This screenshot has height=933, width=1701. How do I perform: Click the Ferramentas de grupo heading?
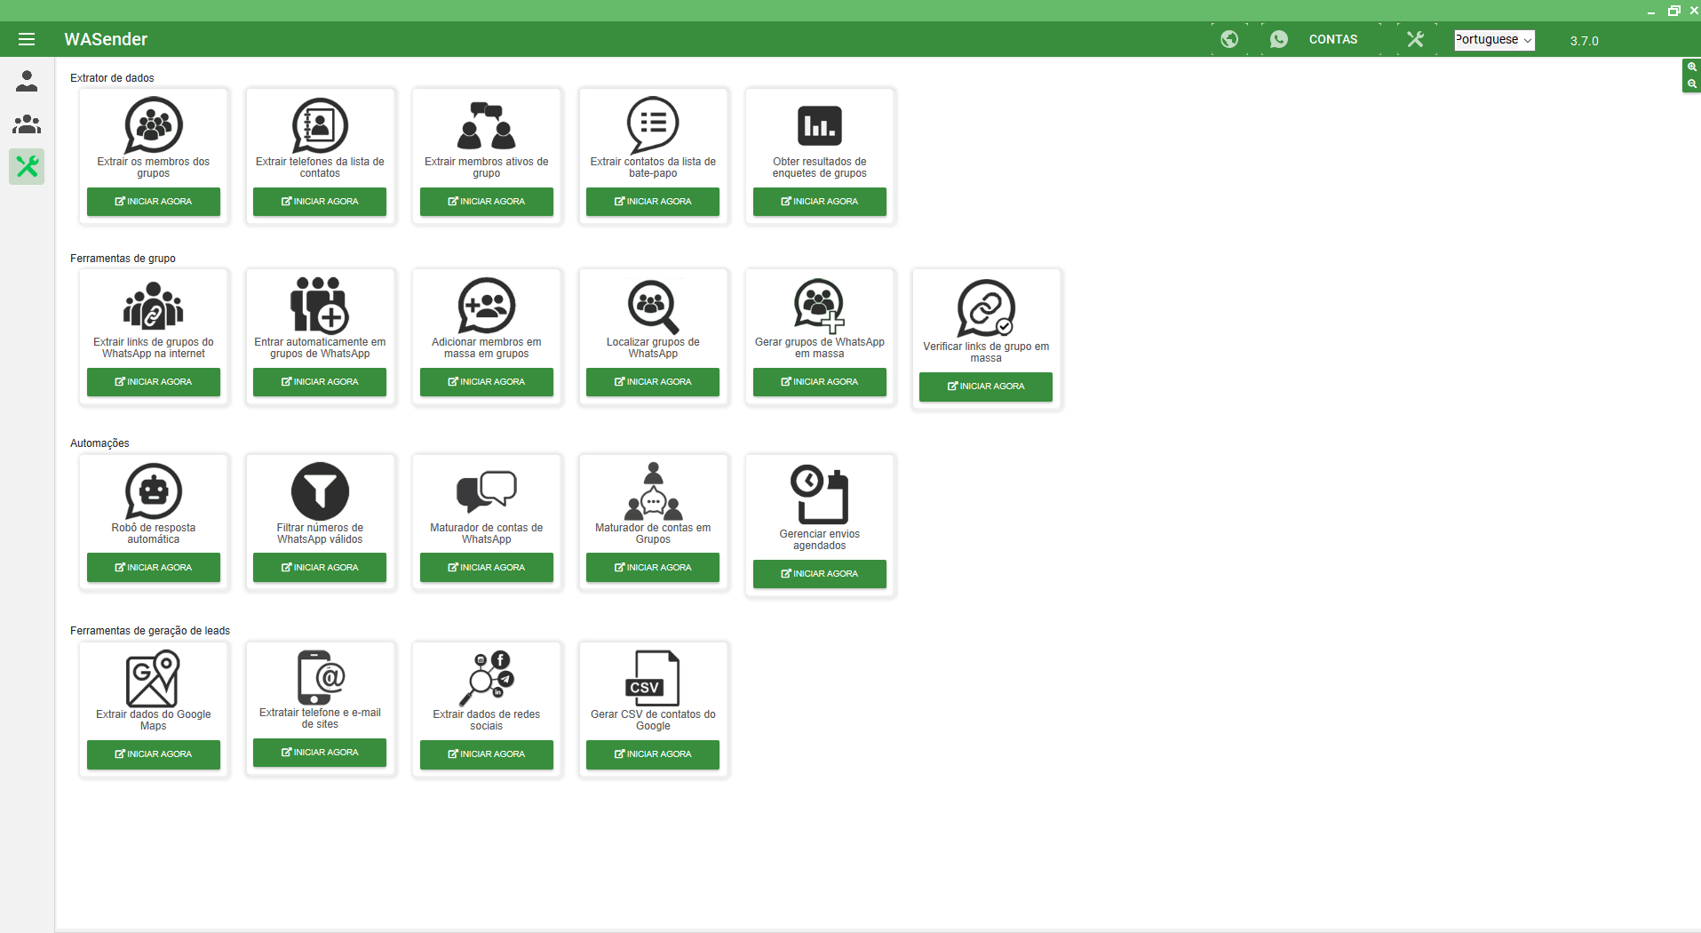click(123, 259)
